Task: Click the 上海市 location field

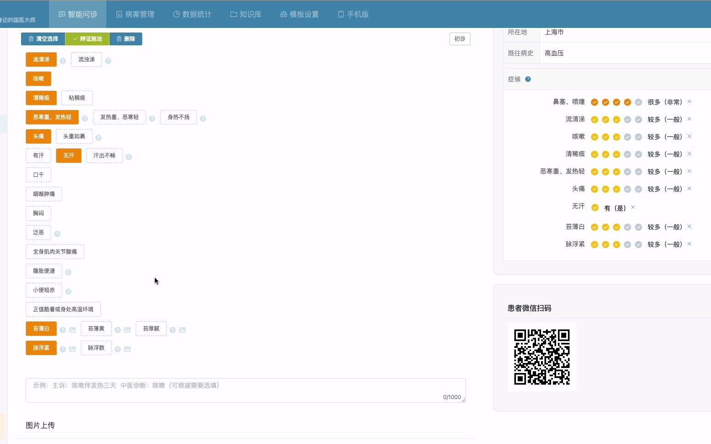Action: 625,32
